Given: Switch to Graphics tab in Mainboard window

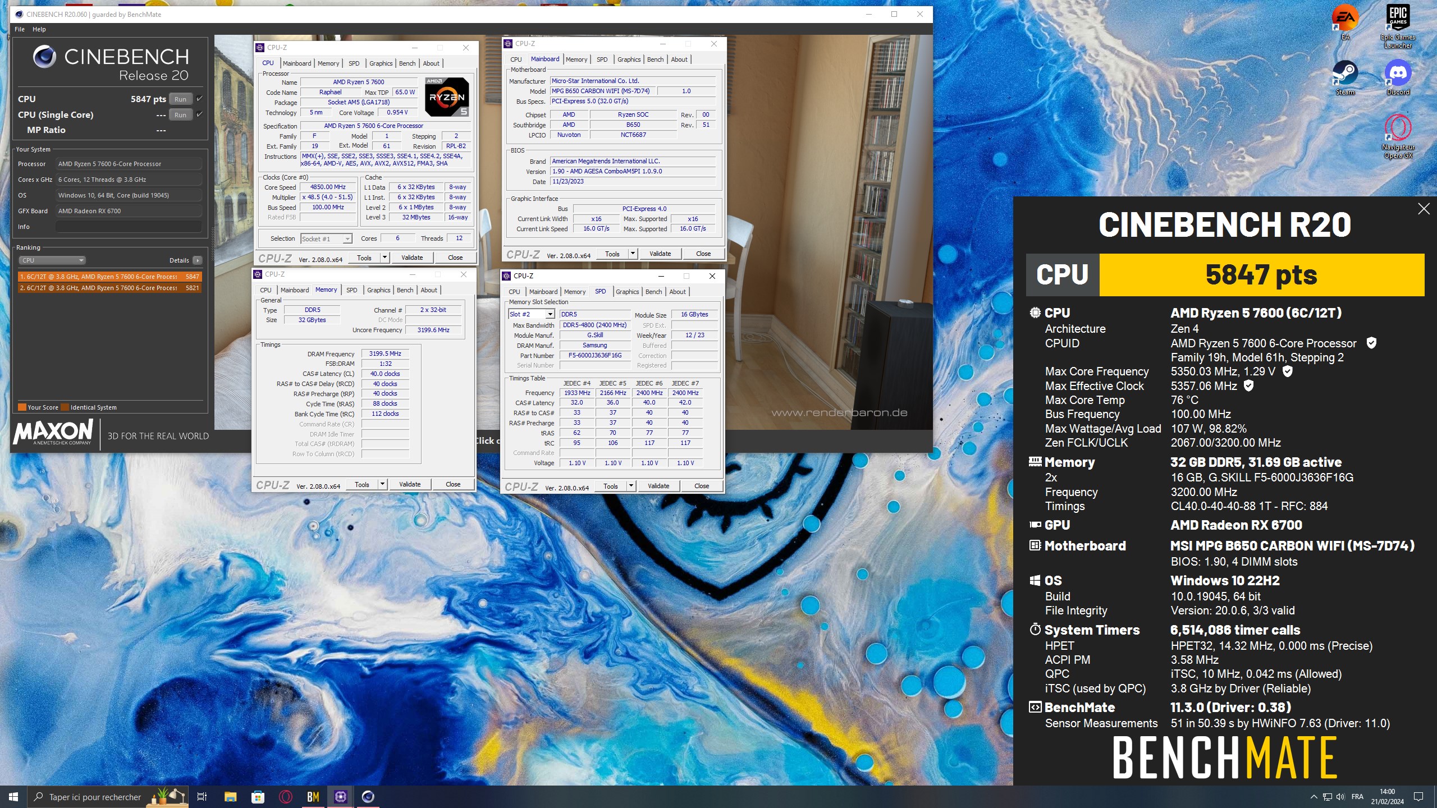Looking at the screenshot, I should (x=629, y=59).
